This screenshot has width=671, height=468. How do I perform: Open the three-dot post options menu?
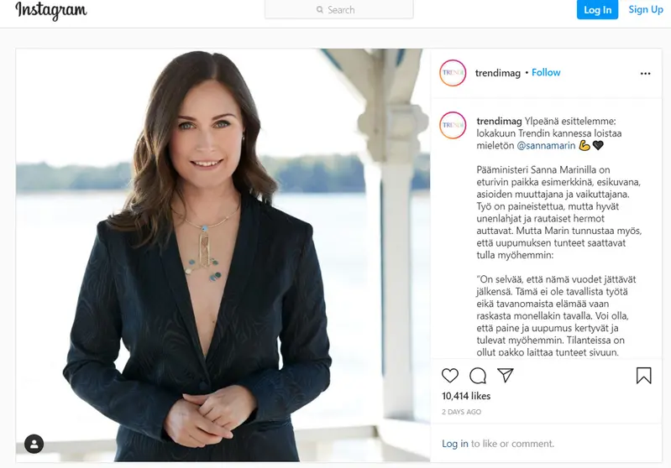tap(645, 74)
